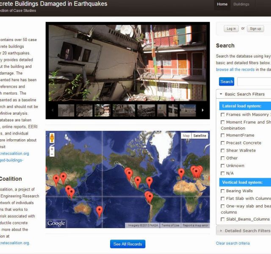This screenshot has height=254, width=271.
Task: Focus the search keyword input field
Action: click(x=254, y=82)
